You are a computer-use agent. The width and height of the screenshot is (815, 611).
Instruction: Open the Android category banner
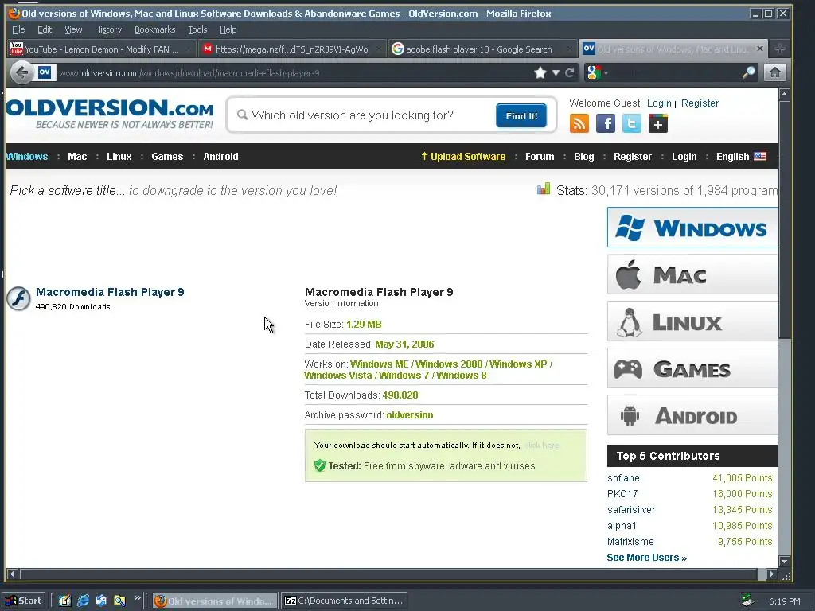(692, 415)
